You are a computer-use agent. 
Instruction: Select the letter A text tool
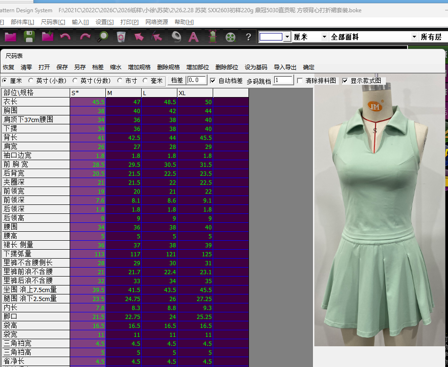pyautogui.click(x=193, y=37)
